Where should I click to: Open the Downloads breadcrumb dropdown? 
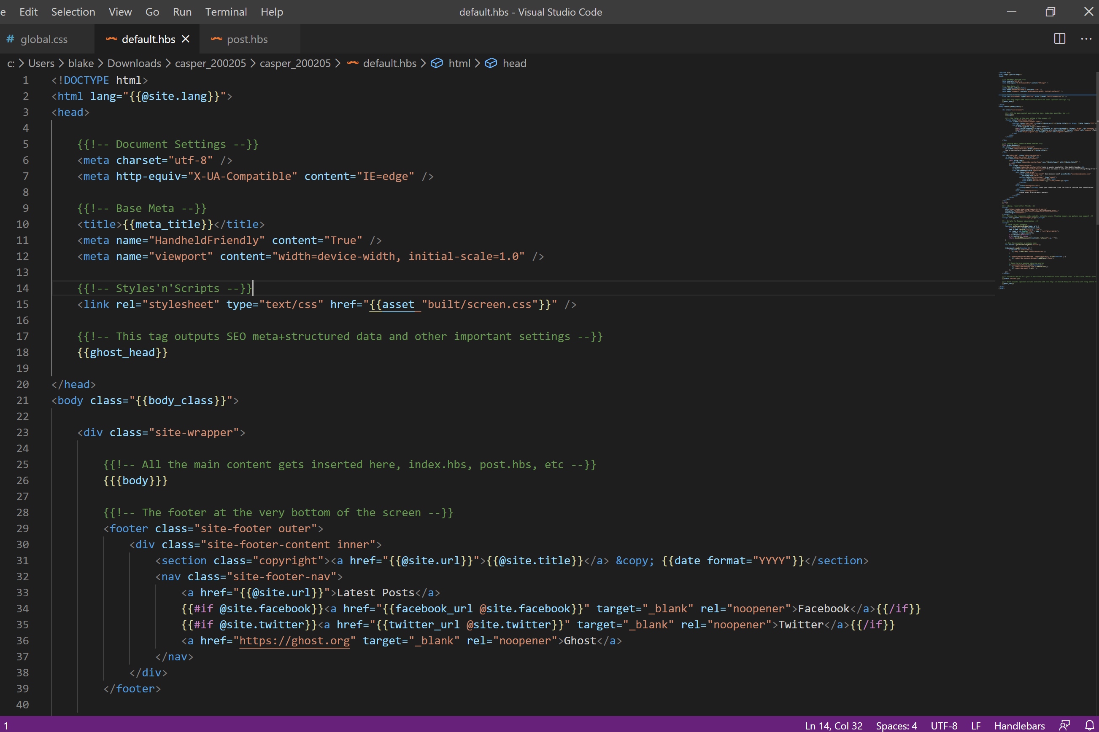coord(134,63)
